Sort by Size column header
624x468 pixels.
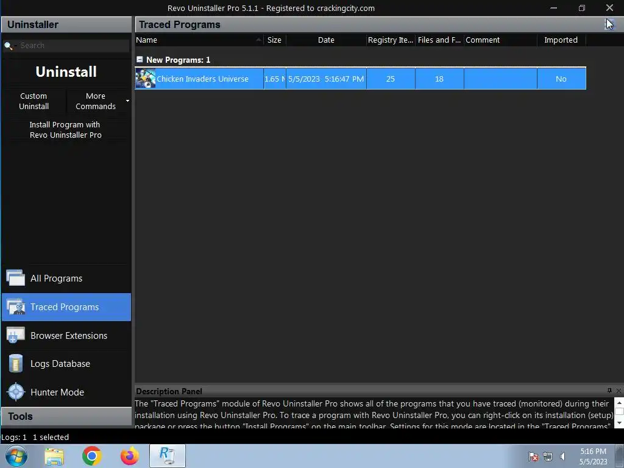point(275,40)
